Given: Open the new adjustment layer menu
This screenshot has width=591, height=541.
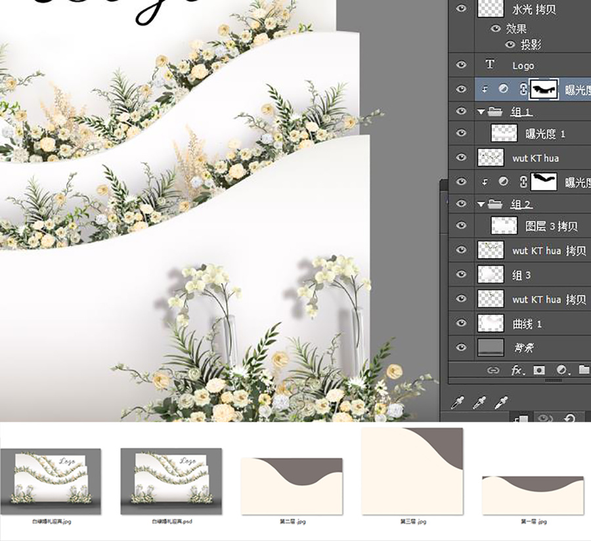Looking at the screenshot, I should tap(561, 370).
